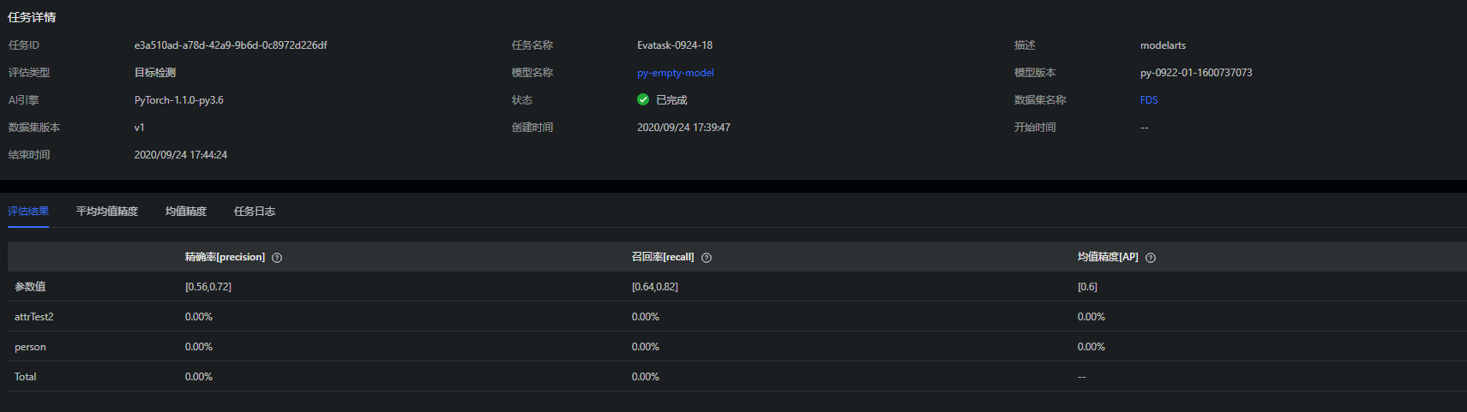The width and height of the screenshot is (1467, 412).
Task: Click the model version py-0922-01-1600737073
Action: point(1196,73)
